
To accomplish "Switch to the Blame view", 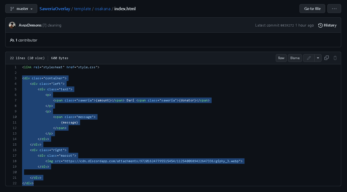I will 295,58.
